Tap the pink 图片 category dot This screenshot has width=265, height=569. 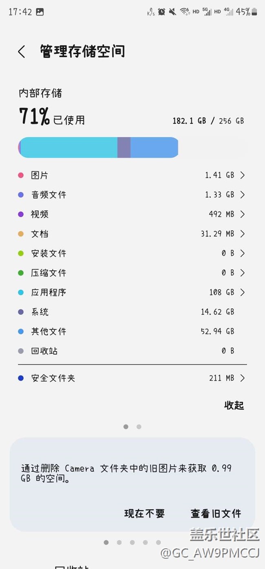coord(21,176)
